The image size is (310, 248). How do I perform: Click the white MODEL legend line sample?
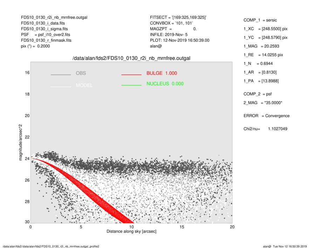click(61, 87)
